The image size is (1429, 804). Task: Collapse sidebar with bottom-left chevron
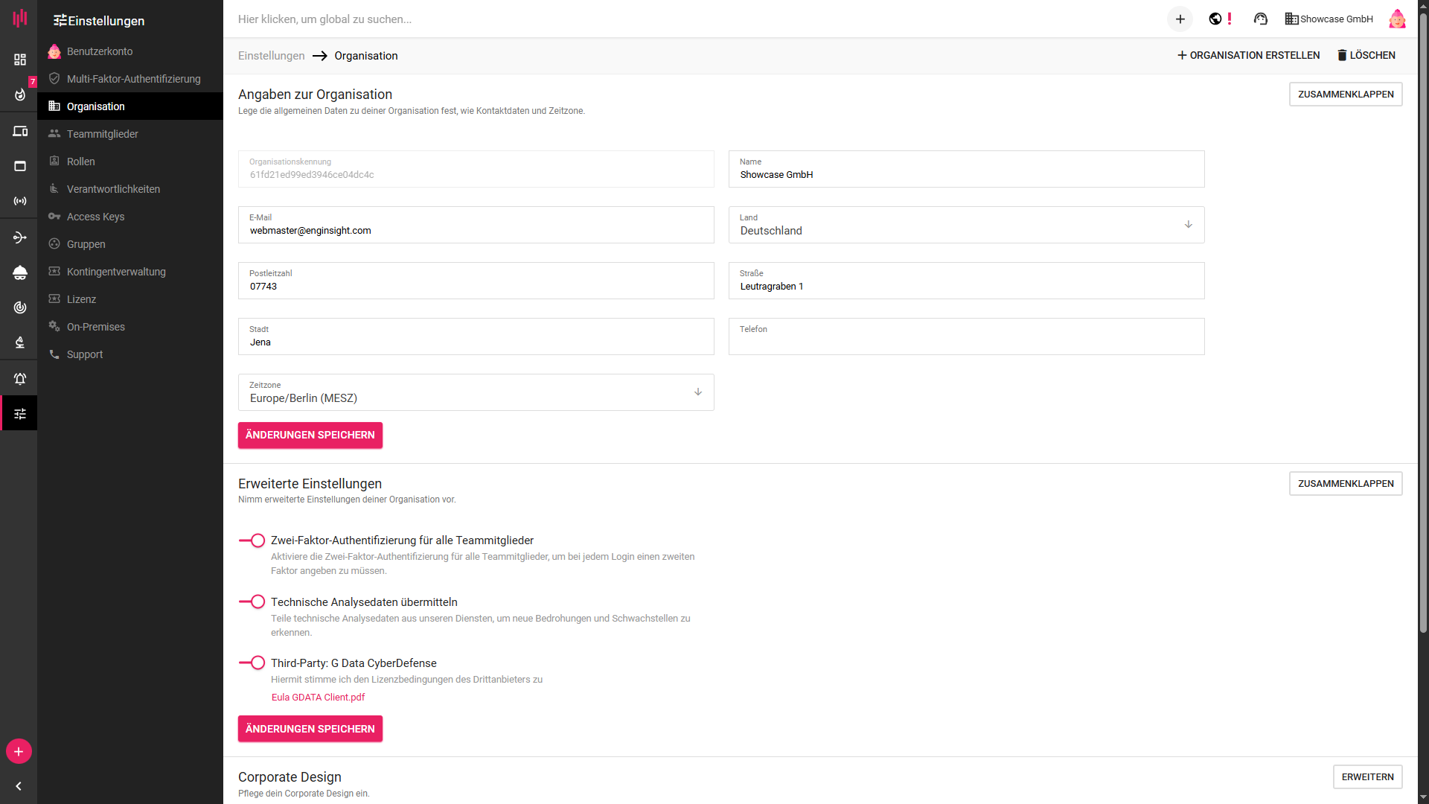(19, 786)
